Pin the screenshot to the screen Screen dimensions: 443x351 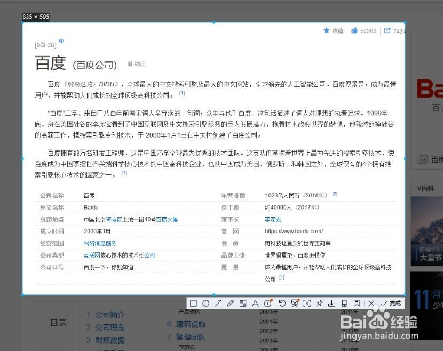tap(319, 304)
